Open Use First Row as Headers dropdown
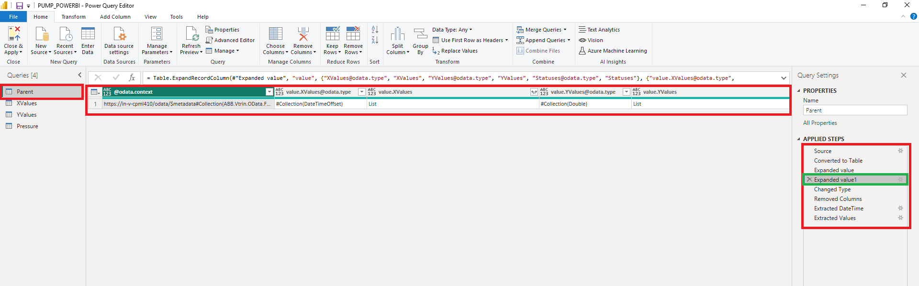 (x=470, y=40)
